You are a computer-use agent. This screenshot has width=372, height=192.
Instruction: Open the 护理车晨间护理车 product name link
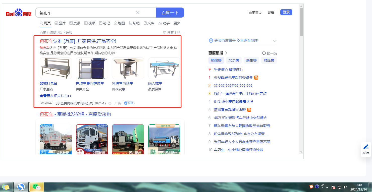click(x=90, y=83)
